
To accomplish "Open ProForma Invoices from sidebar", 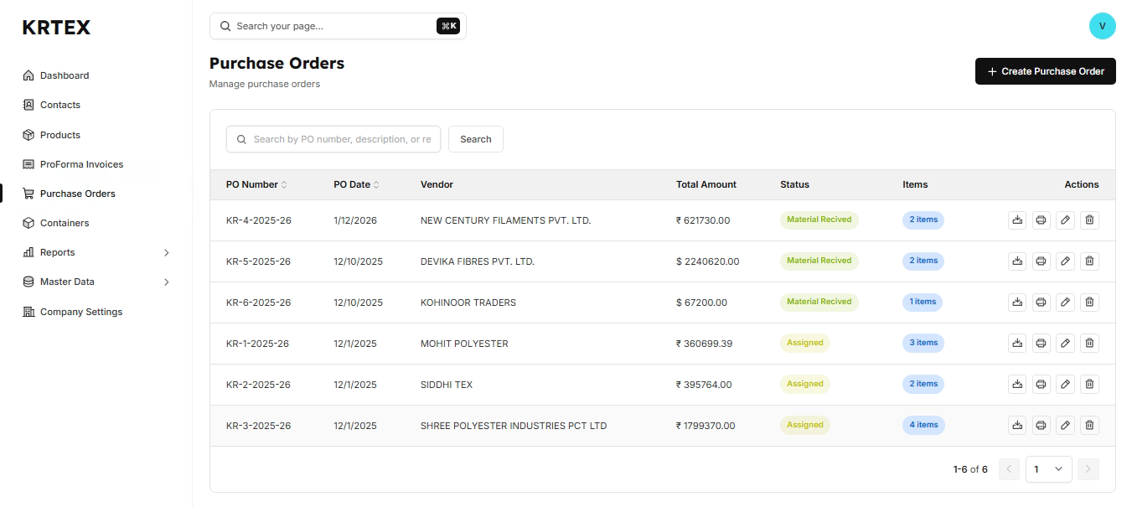I will click(81, 164).
